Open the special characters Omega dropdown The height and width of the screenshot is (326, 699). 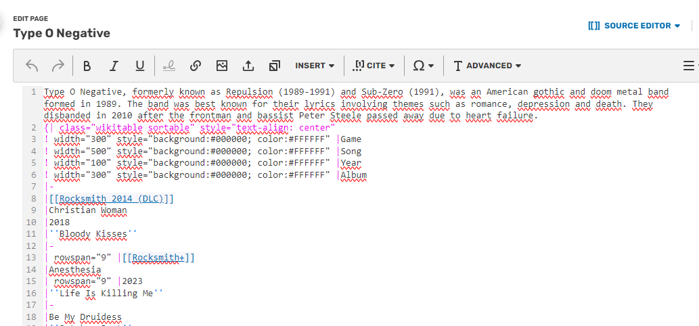(424, 66)
